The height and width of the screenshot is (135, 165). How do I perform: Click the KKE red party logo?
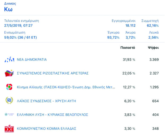click(9, 129)
